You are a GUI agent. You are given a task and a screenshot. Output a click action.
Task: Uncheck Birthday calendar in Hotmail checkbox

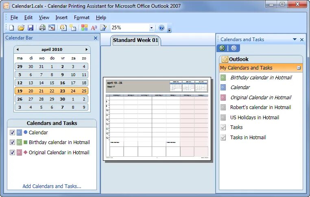[12, 142]
